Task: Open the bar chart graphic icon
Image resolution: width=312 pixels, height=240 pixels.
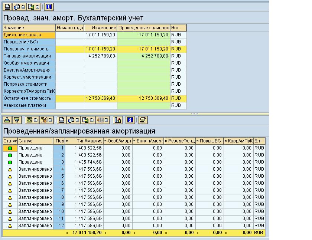Action: click(x=118, y=120)
